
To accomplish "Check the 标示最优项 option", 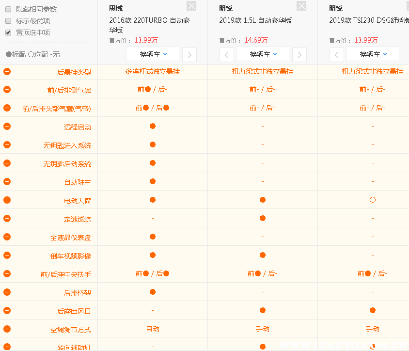I will pyautogui.click(x=8, y=21).
